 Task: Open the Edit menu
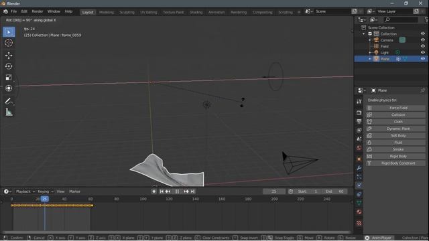pyautogui.click(x=24, y=11)
